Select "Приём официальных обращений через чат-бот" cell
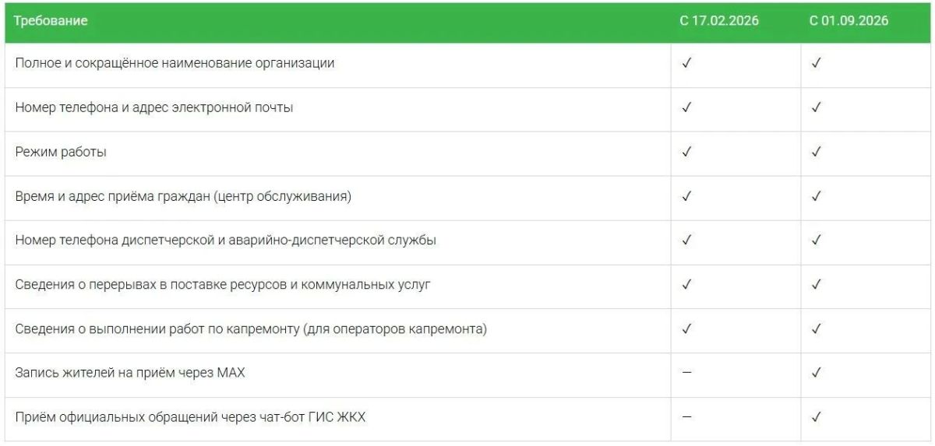Screen dimensions: 935x446 pyautogui.click(x=338, y=418)
